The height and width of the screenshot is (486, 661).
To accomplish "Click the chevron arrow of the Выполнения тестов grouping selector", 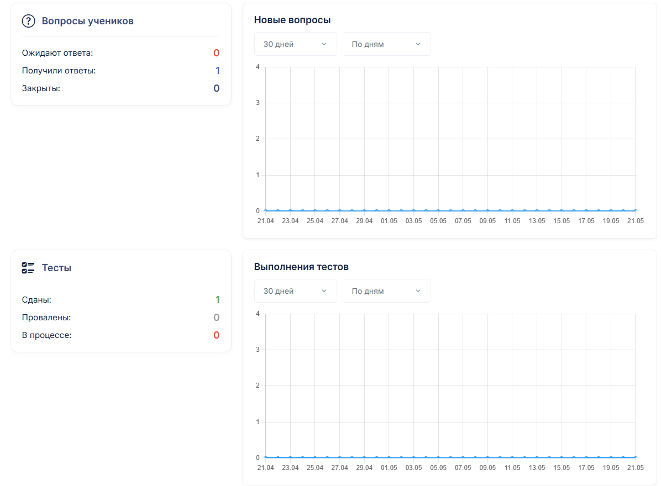I will 418,291.
